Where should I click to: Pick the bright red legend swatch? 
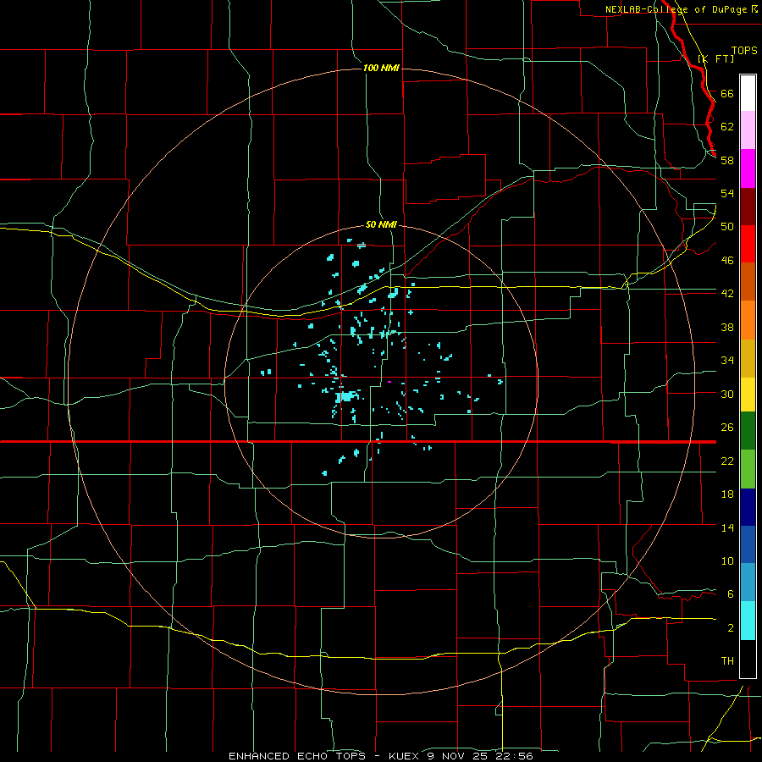(748, 244)
